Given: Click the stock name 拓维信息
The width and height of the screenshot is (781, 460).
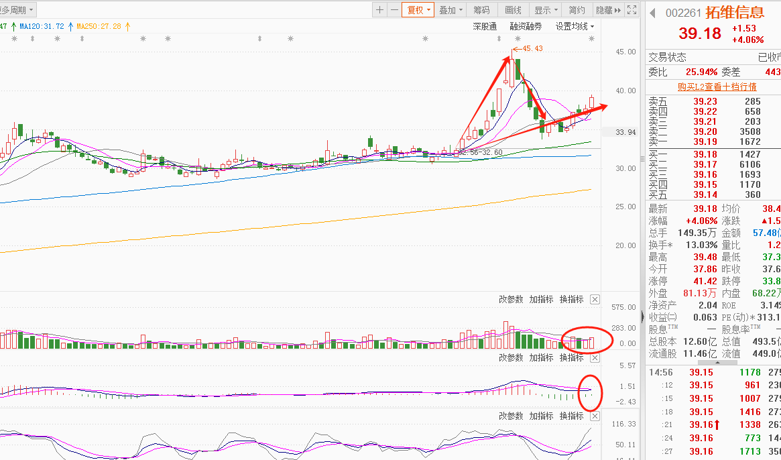Looking at the screenshot, I should (735, 12).
